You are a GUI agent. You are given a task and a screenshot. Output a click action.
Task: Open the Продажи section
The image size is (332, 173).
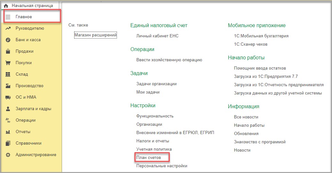pyautogui.click(x=25, y=51)
